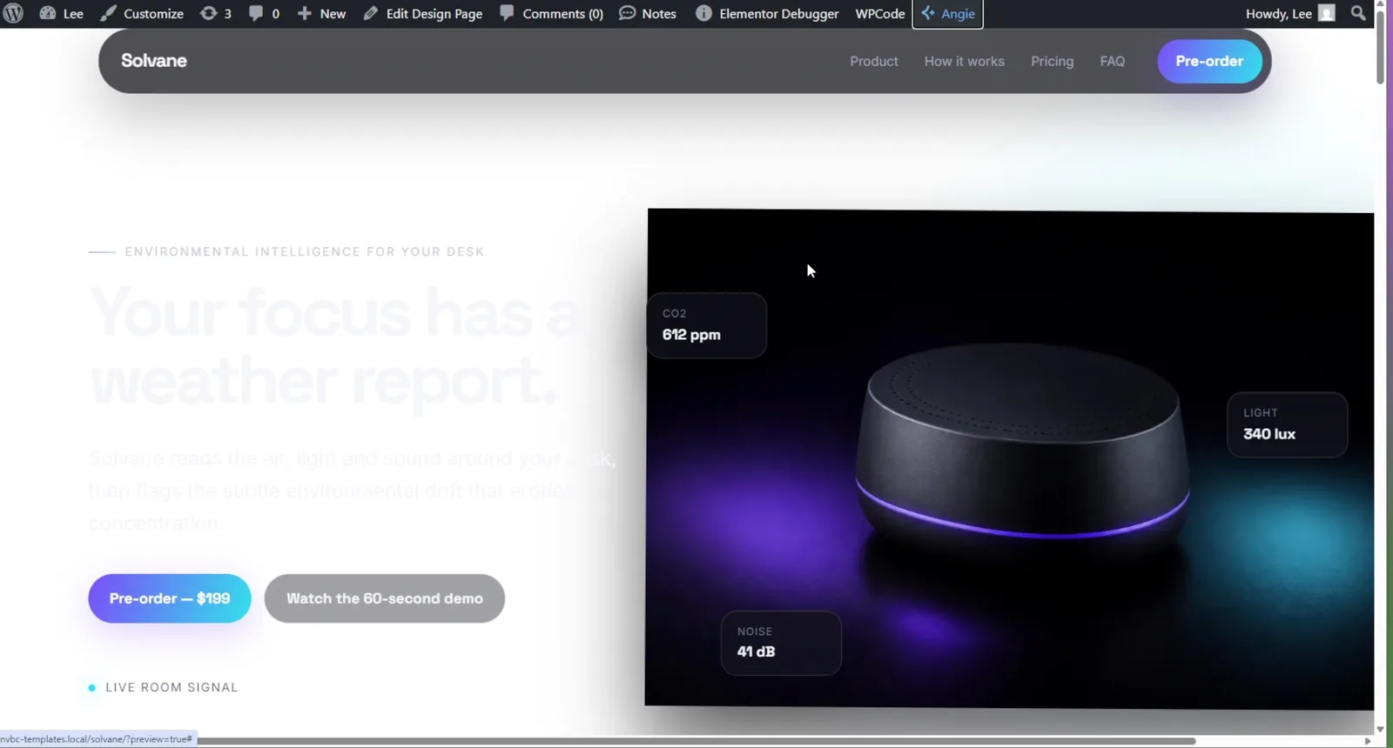This screenshot has height=748, width=1393.
Task: Click the horizontal scrollbar at page bottom
Action: (x=696, y=741)
